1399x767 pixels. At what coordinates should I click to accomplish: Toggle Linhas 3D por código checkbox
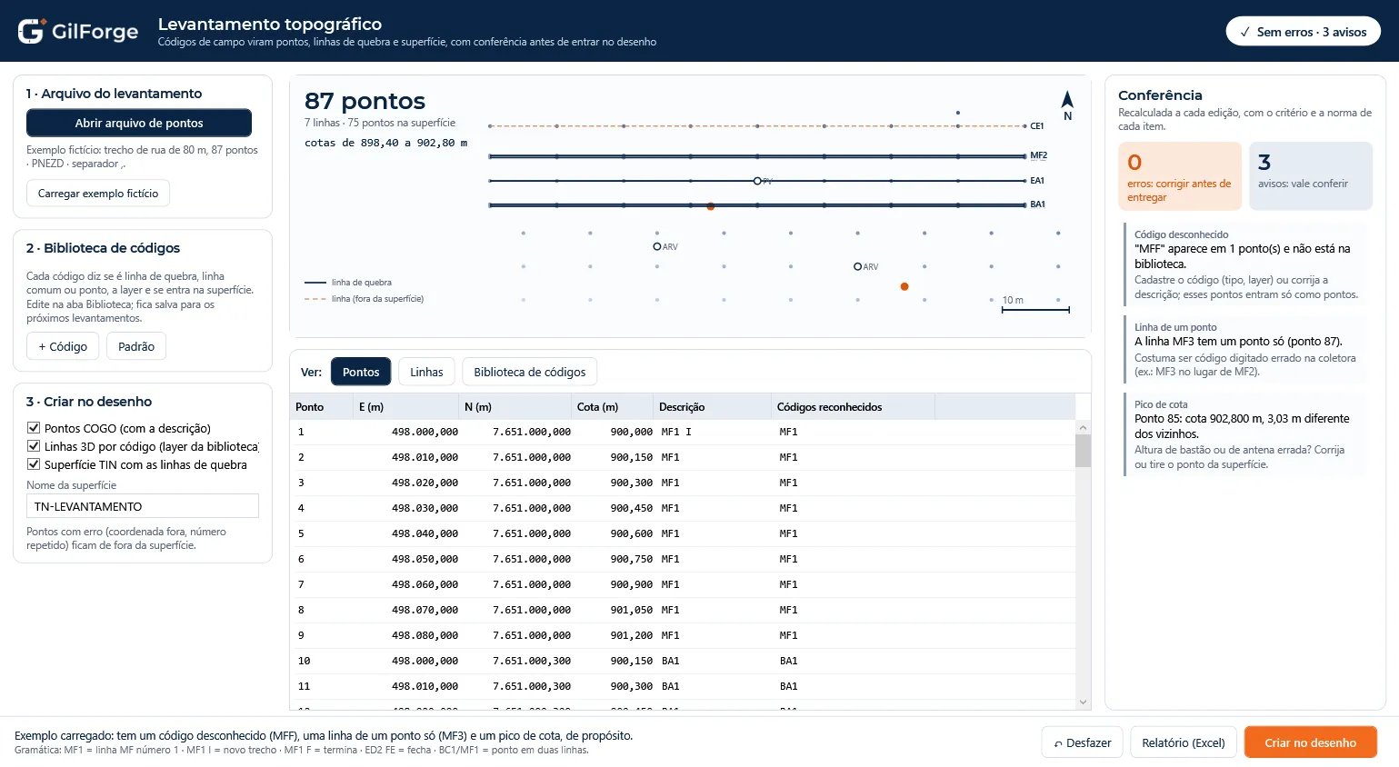click(x=34, y=446)
